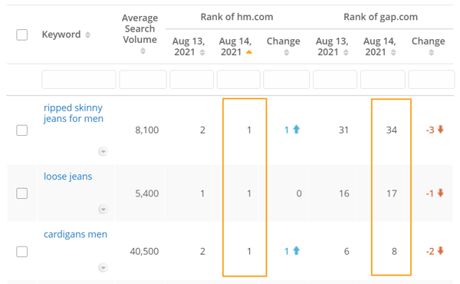The height and width of the screenshot is (284, 460).
Task: Sort by Average Search Volume arrows
Action: pyautogui.click(x=143, y=51)
